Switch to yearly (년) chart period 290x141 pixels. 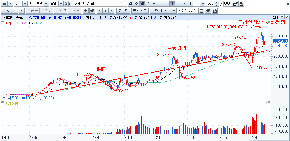148,4
